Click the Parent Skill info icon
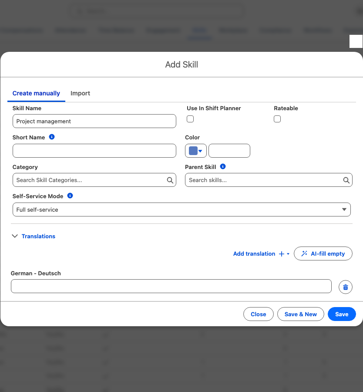This screenshot has width=363, height=392. pos(223,166)
